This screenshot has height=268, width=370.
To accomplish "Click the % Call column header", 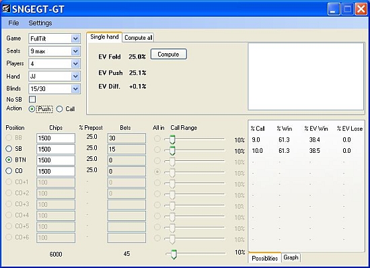I will pos(258,129).
